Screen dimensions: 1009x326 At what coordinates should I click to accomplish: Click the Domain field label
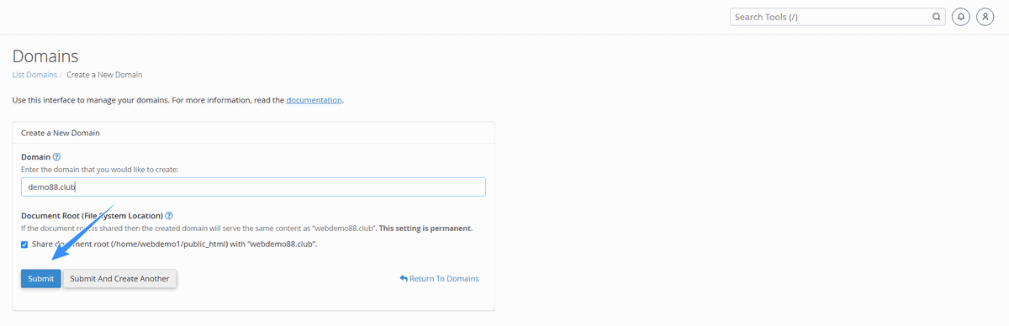point(35,157)
